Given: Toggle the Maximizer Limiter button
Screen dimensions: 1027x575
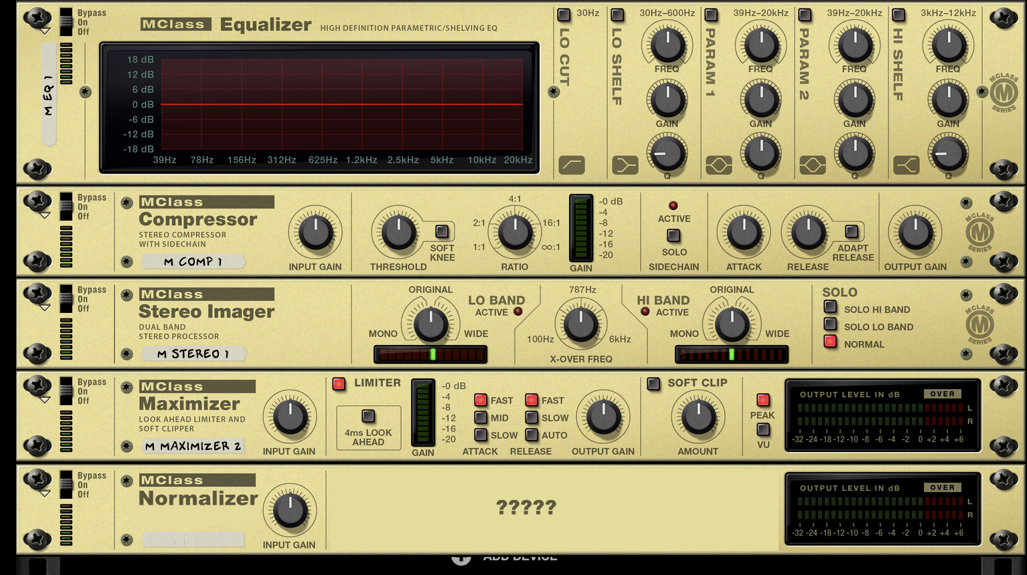Looking at the screenshot, I should (x=339, y=384).
